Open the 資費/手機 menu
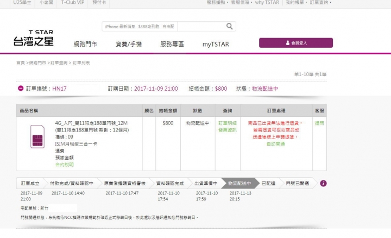 tap(129, 44)
